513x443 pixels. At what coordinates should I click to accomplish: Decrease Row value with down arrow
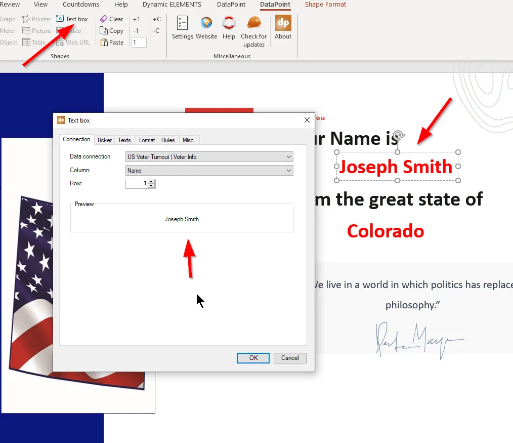point(151,186)
